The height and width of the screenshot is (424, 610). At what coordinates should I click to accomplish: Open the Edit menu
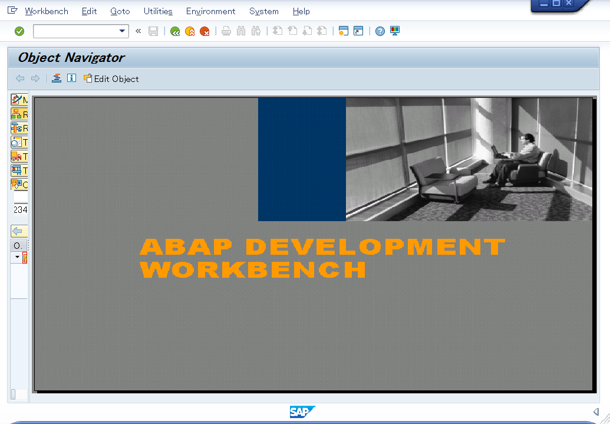[89, 11]
